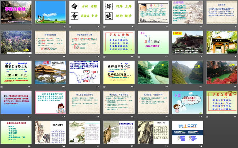Select slide 29 Li Bai poem list
This screenshot has height=148, width=238.
(16, 132)
